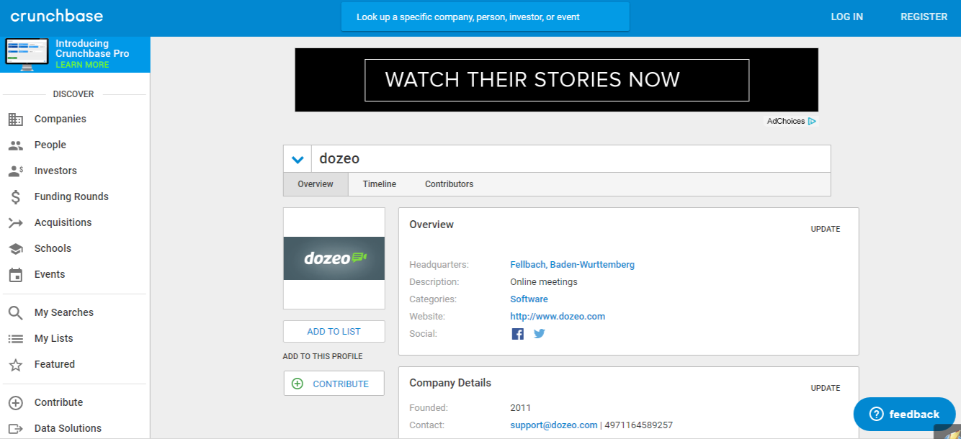The image size is (961, 439).
Task: Switch to the Contributors tab
Action: pos(450,184)
